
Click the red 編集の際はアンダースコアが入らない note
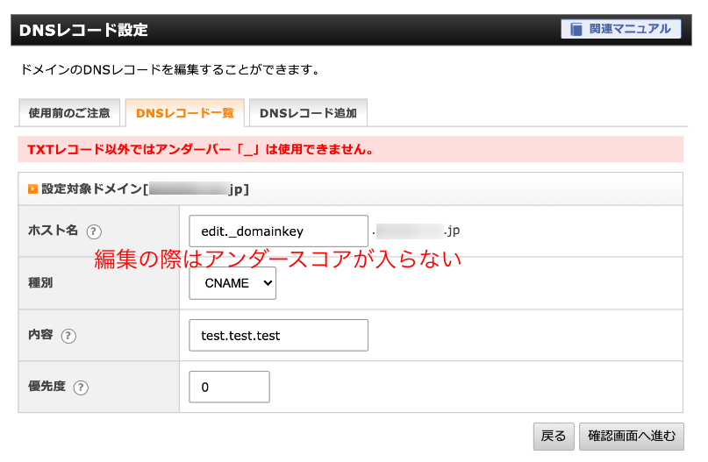[x=277, y=259]
